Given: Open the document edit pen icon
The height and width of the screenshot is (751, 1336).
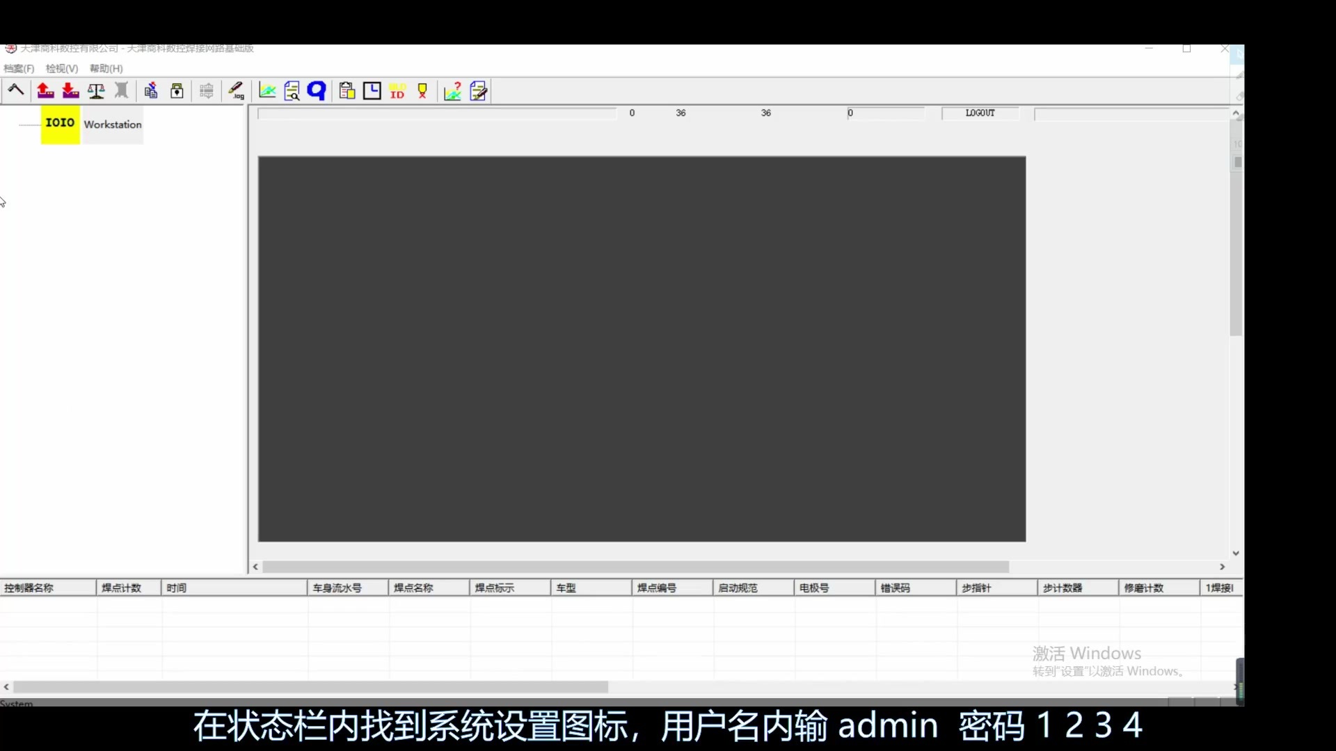Looking at the screenshot, I should [x=479, y=90].
